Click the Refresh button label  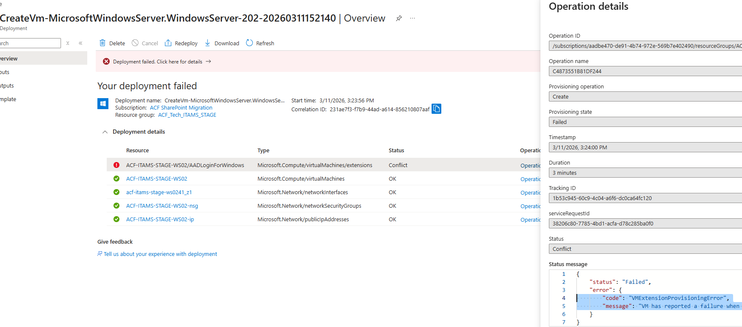[265, 43]
